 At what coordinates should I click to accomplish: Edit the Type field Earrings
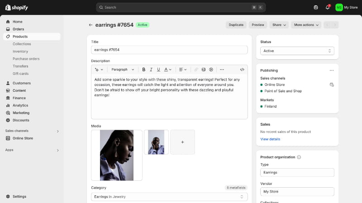tap(297, 173)
